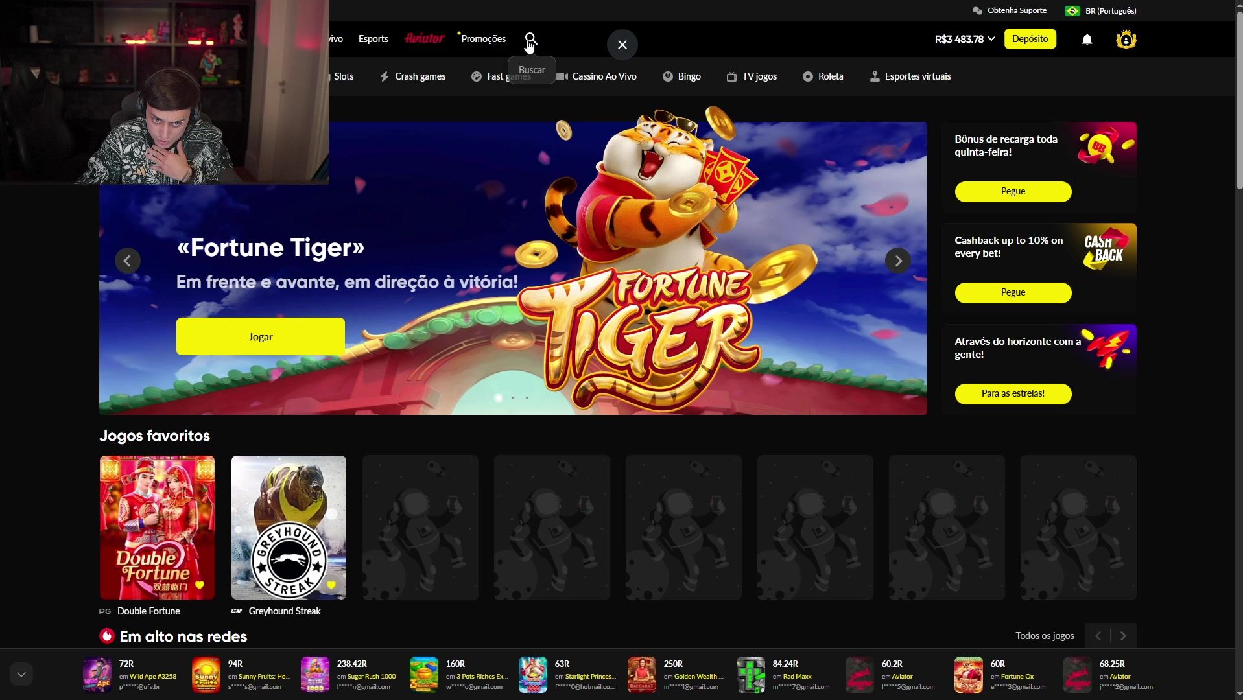
Task: Show previous trending games arrow
Action: [1098, 636]
